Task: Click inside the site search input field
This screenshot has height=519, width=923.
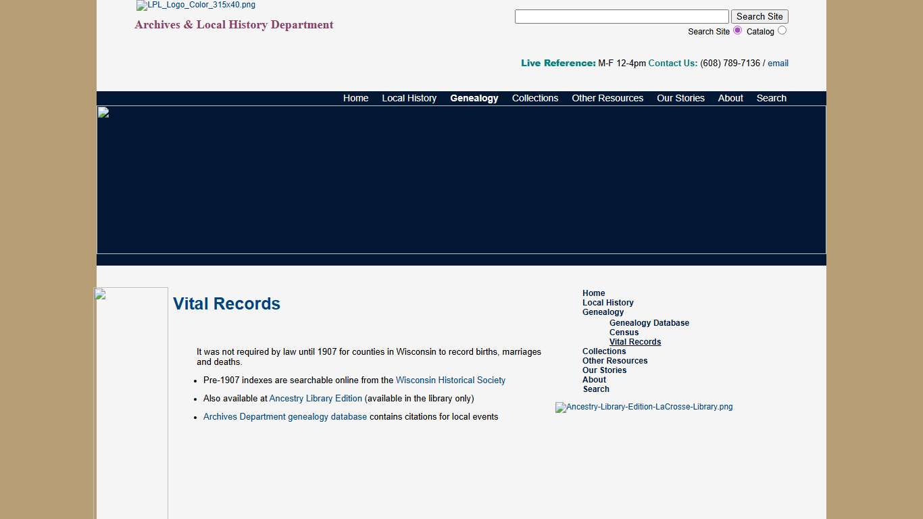Action: pos(621,16)
